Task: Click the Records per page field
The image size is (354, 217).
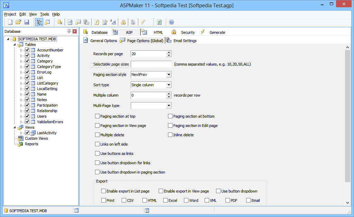Action: (x=149, y=54)
